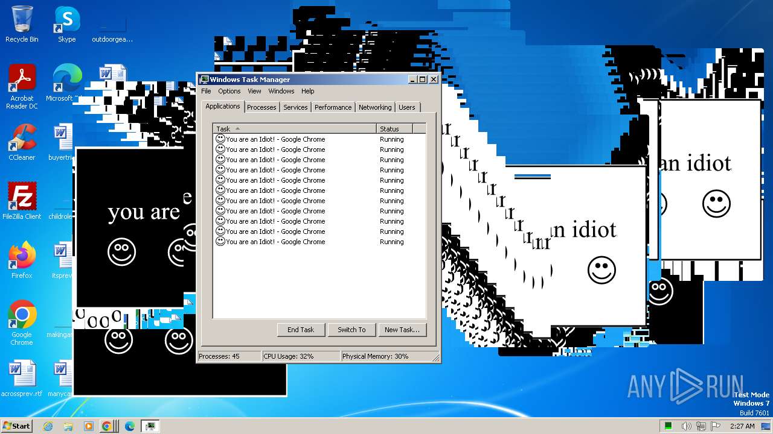
Task: Open the Windows menu in Task Manager
Action: 281,91
